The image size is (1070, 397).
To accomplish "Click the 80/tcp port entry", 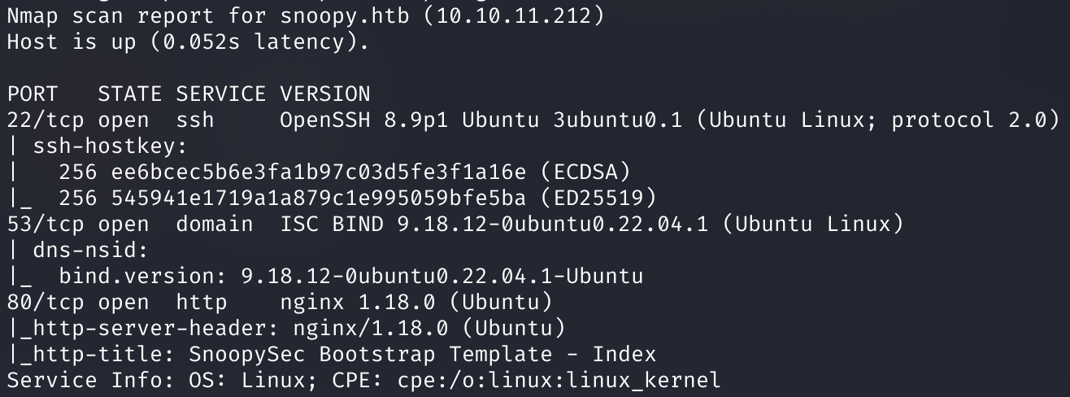I will point(46,302).
